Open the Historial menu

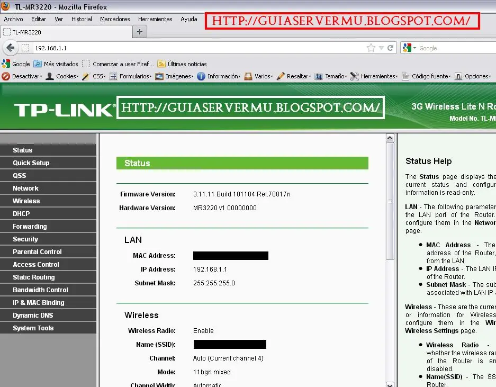tap(82, 19)
